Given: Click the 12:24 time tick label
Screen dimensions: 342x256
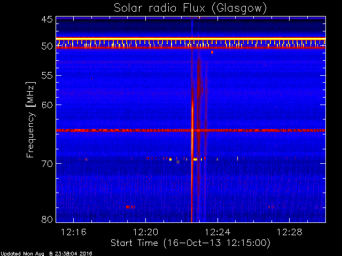Looking at the screenshot, I should [x=217, y=233].
